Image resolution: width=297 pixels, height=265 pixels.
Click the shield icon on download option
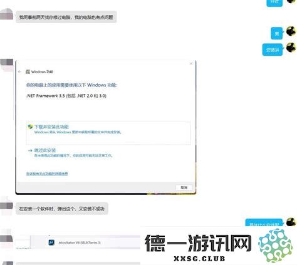tap(30, 127)
